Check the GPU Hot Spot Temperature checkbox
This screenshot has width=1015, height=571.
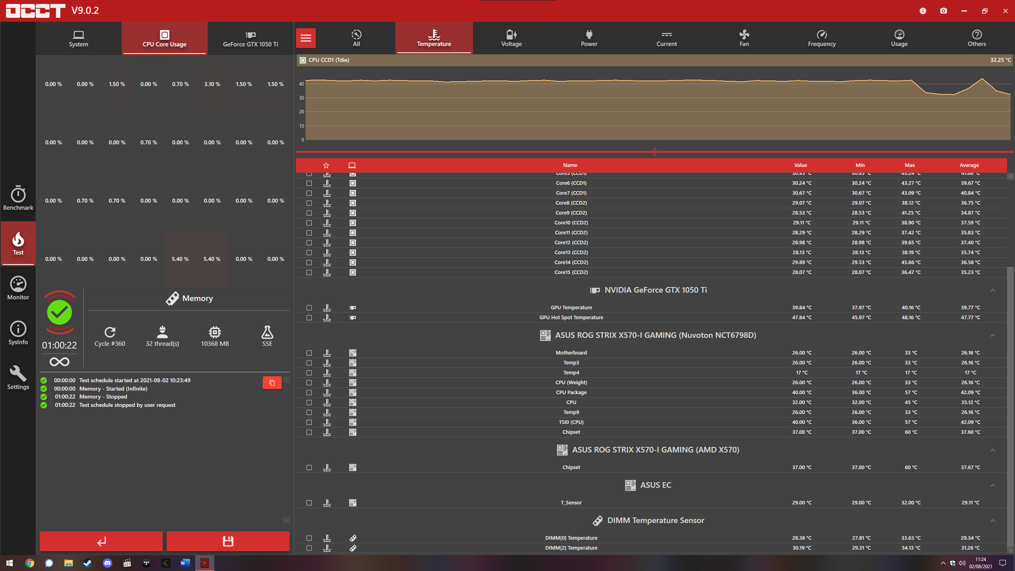coord(309,318)
